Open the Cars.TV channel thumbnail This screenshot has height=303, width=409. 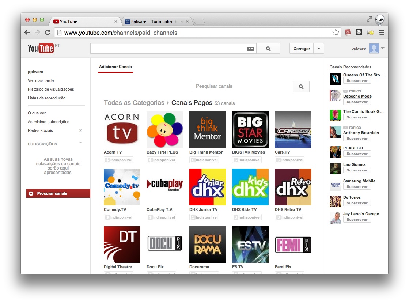293,130
